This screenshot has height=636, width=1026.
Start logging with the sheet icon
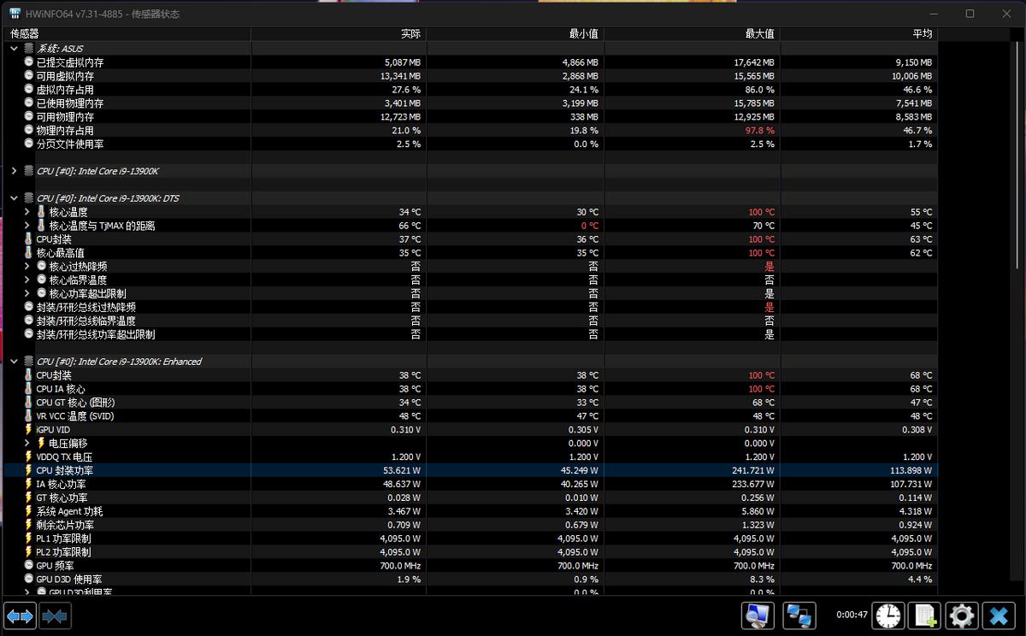point(924,615)
